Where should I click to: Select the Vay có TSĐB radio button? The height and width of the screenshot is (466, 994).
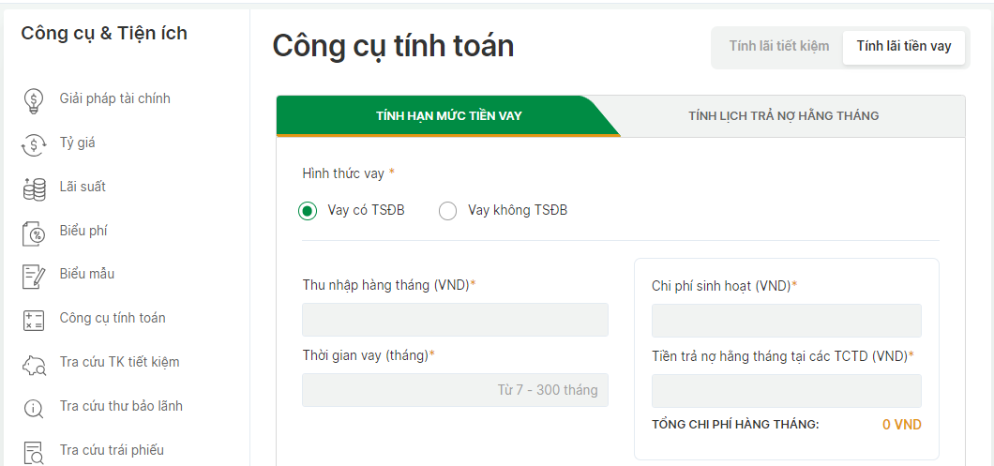(x=308, y=211)
